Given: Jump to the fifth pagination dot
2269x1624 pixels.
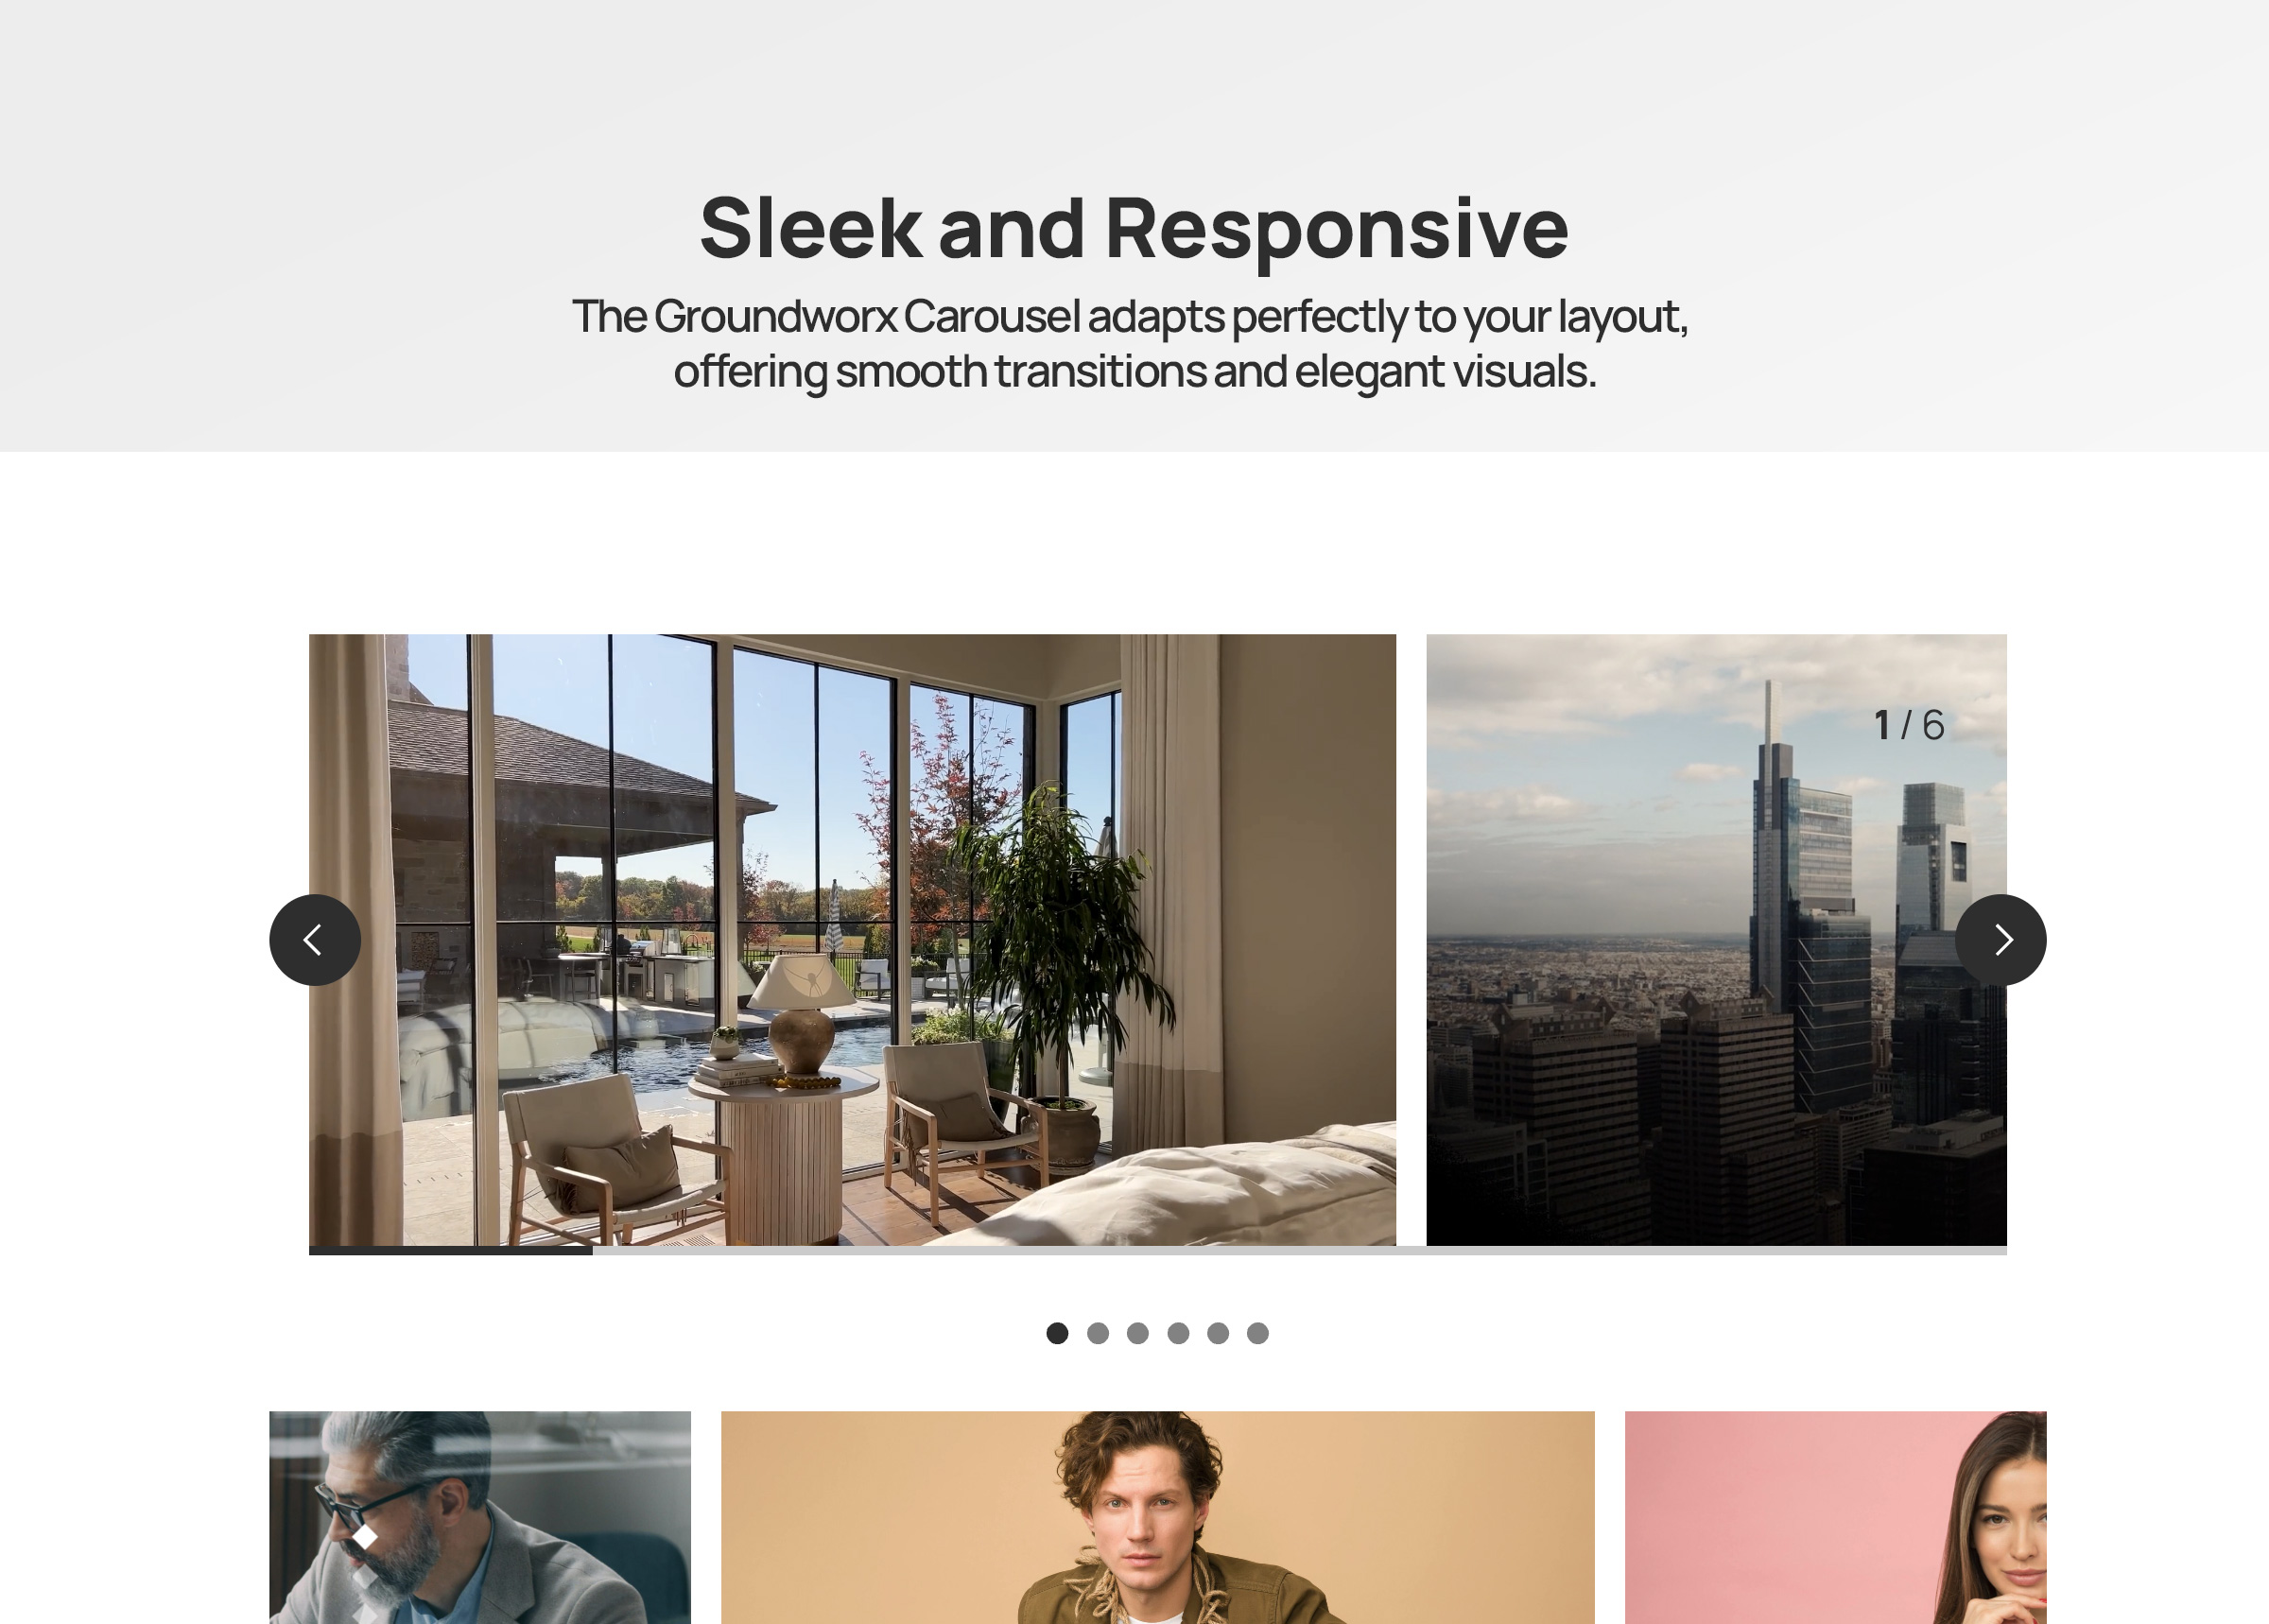Looking at the screenshot, I should pyautogui.click(x=1218, y=1333).
